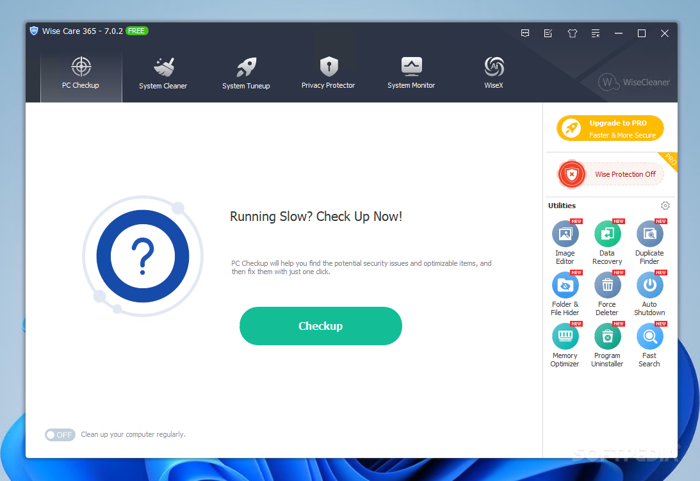Open Folder & File Hider utility
This screenshot has height=481, width=700.
coord(565,294)
